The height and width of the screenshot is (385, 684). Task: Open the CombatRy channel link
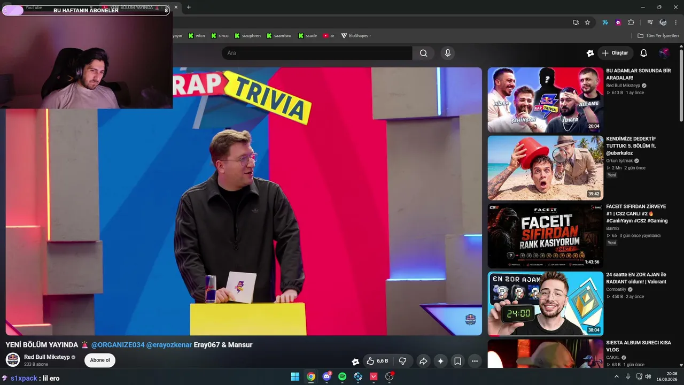click(x=616, y=289)
